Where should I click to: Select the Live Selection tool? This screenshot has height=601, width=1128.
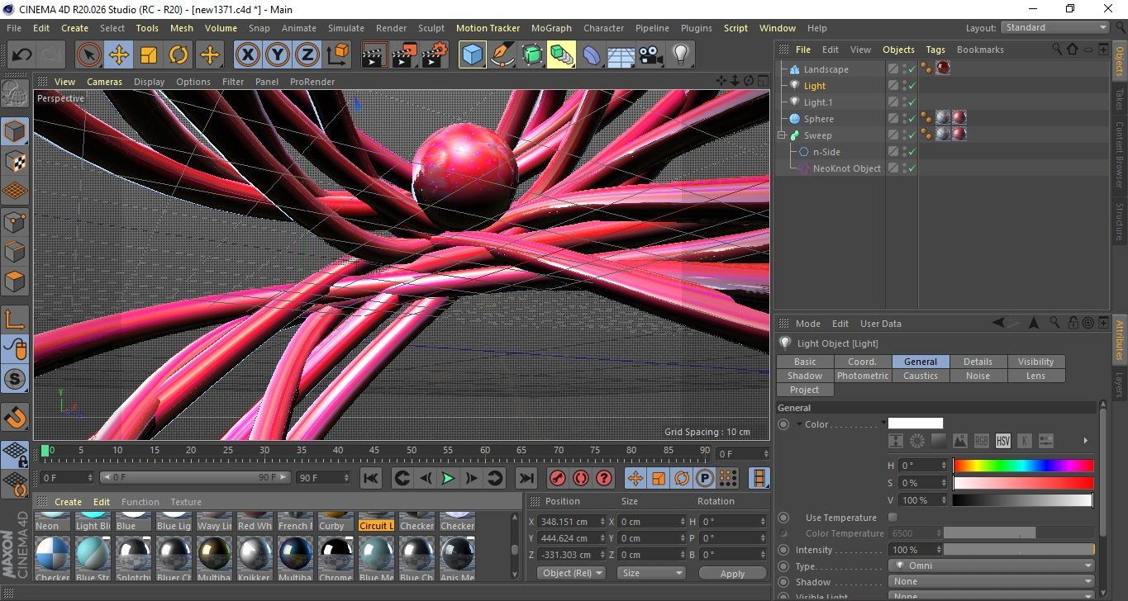point(88,55)
